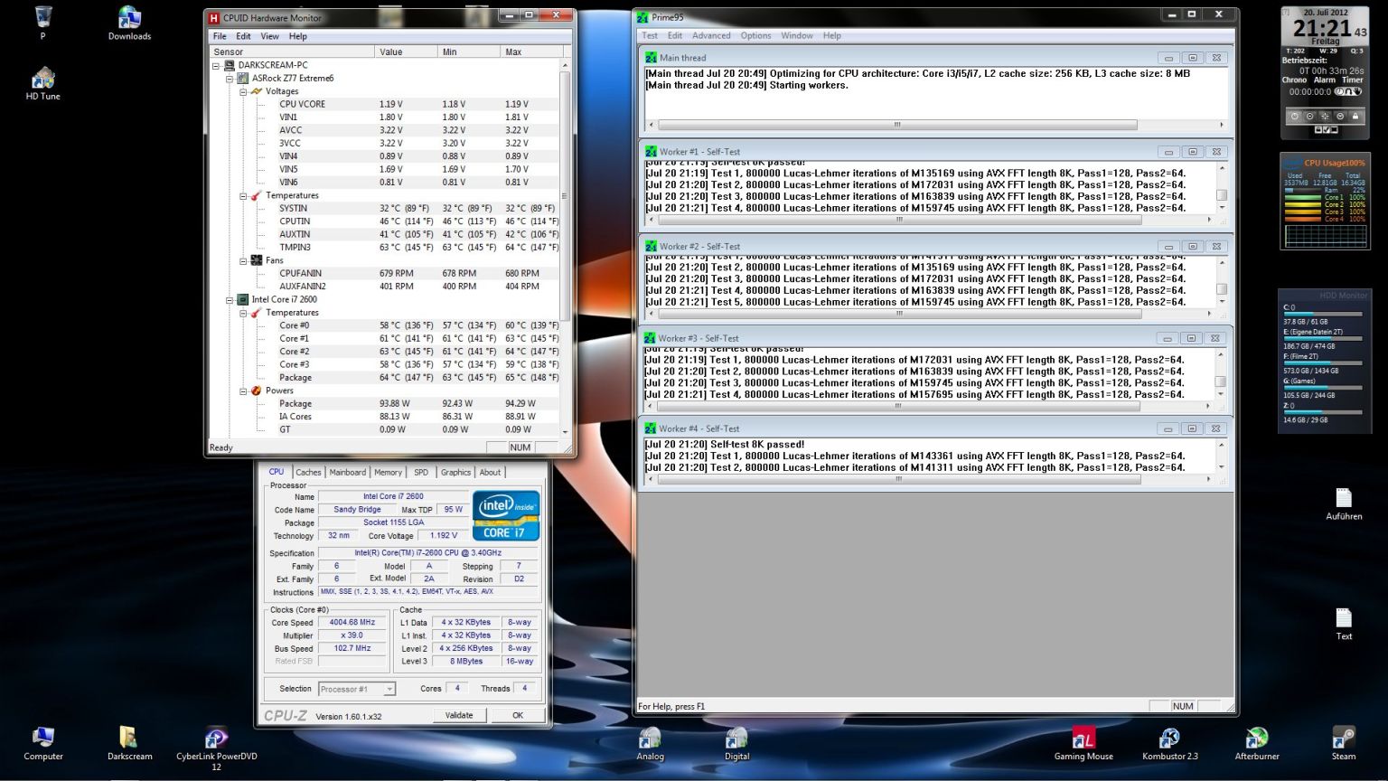Screen dimensions: 1388x781
Task: Open the View menu in HWMonitor
Action: click(269, 36)
